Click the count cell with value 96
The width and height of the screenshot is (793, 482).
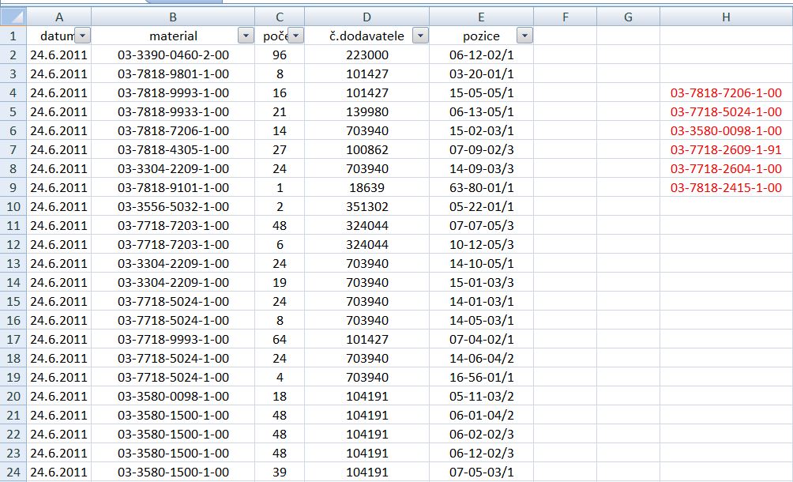[x=279, y=55]
